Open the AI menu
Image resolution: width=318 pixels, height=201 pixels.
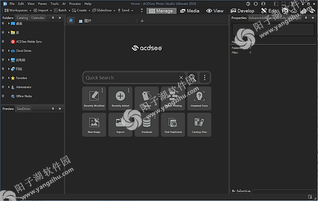click(x=64, y=3)
